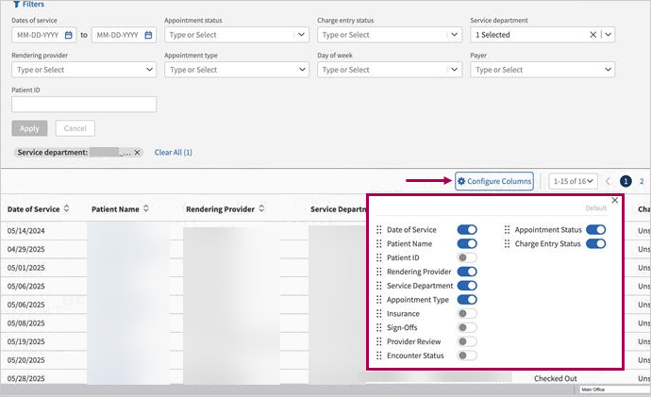The image size is (651, 397).
Task: Close the Configure Columns panel
Action: tap(615, 200)
